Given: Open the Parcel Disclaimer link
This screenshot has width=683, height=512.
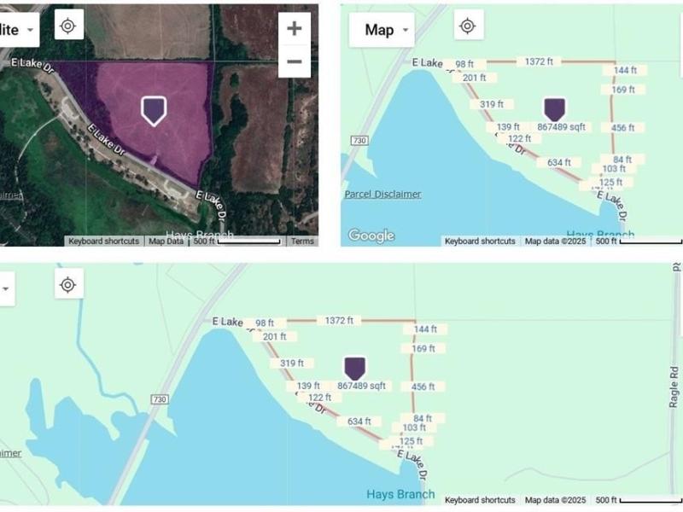Looking at the screenshot, I should point(382,195).
